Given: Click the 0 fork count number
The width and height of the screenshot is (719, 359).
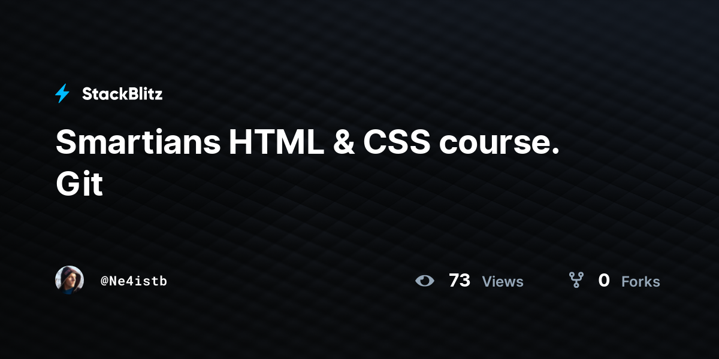Looking at the screenshot, I should [x=604, y=281].
